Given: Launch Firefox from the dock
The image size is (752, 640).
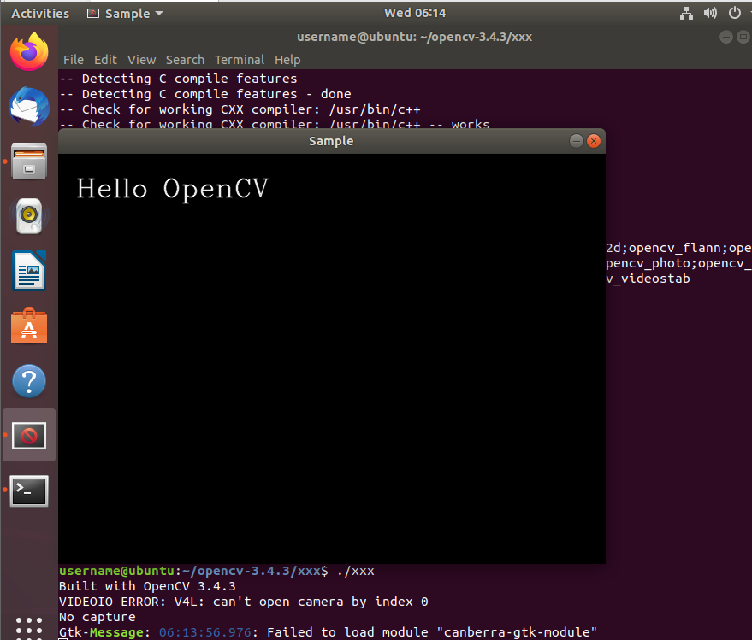Looking at the screenshot, I should [29, 51].
